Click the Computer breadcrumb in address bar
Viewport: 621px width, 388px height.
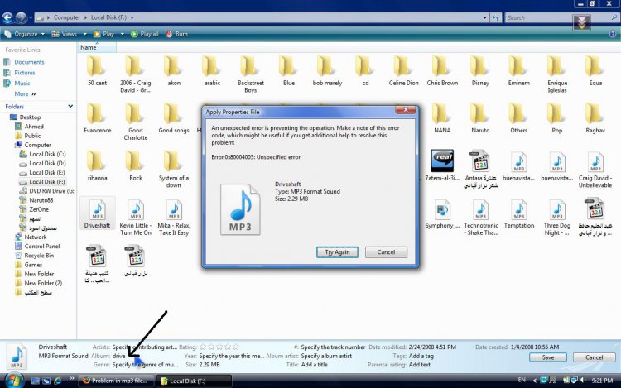(67, 17)
